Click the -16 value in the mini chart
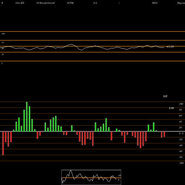 120,175
